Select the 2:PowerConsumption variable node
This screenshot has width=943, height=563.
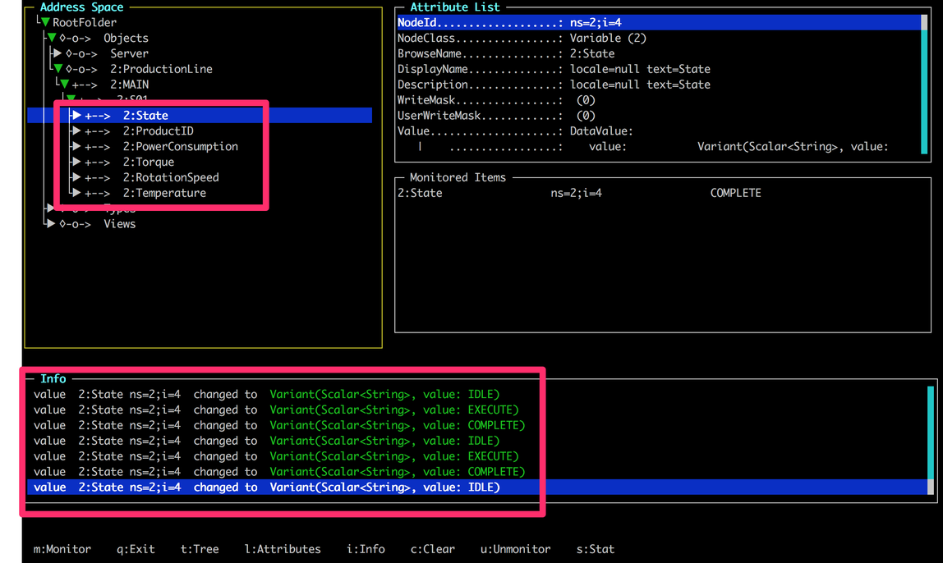click(x=180, y=147)
